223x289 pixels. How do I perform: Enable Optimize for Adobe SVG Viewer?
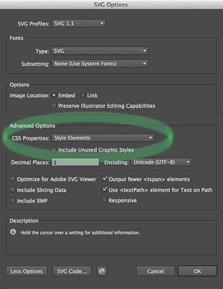pos(13,179)
